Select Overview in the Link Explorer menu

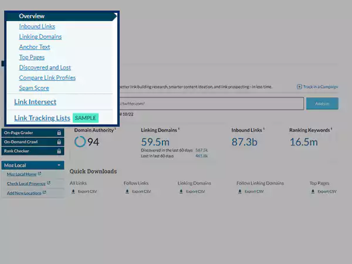click(x=32, y=16)
